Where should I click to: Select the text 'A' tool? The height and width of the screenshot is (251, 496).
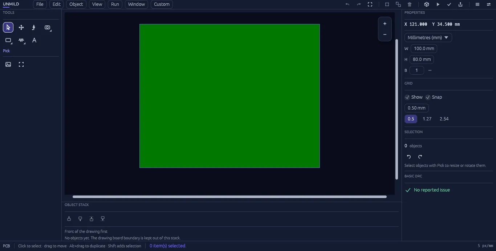[x=34, y=40]
